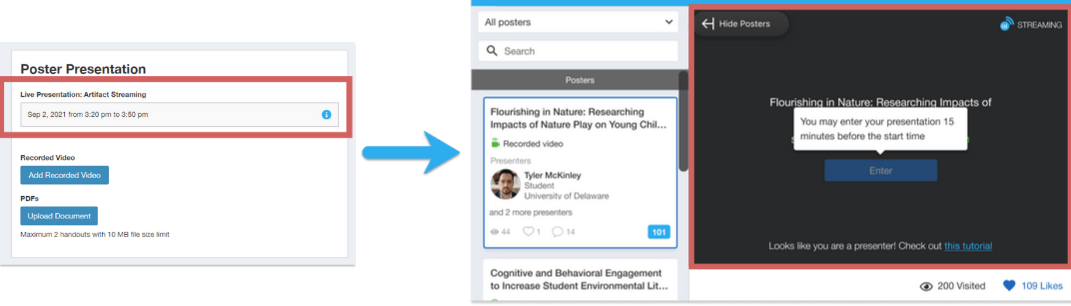Click the eye views icon on poster card
Screen dimensions: 1071x306
(x=495, y=232)
